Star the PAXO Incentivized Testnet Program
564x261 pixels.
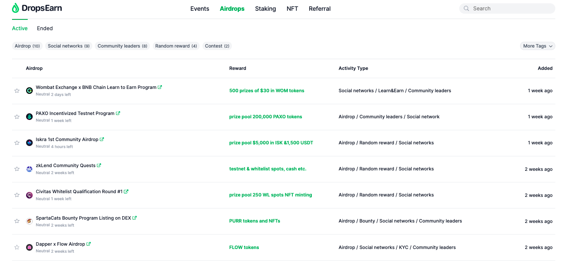click(17, 117)
